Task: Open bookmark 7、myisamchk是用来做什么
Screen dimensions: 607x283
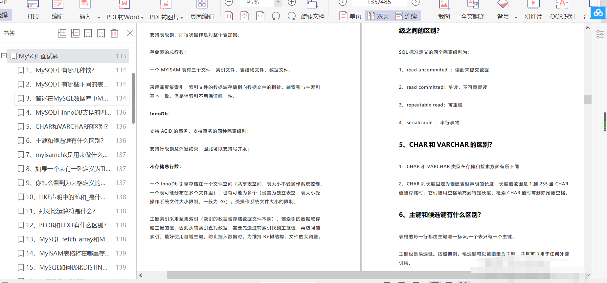Action: click(x=72, y=155)
